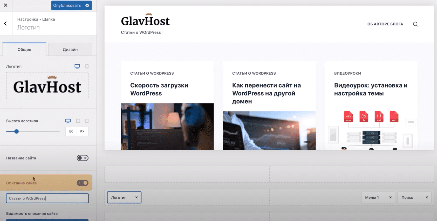The width and height of the screenshot is (437, 221).
Task: Go back using the left chevron arrow
Action: [5, 24]
